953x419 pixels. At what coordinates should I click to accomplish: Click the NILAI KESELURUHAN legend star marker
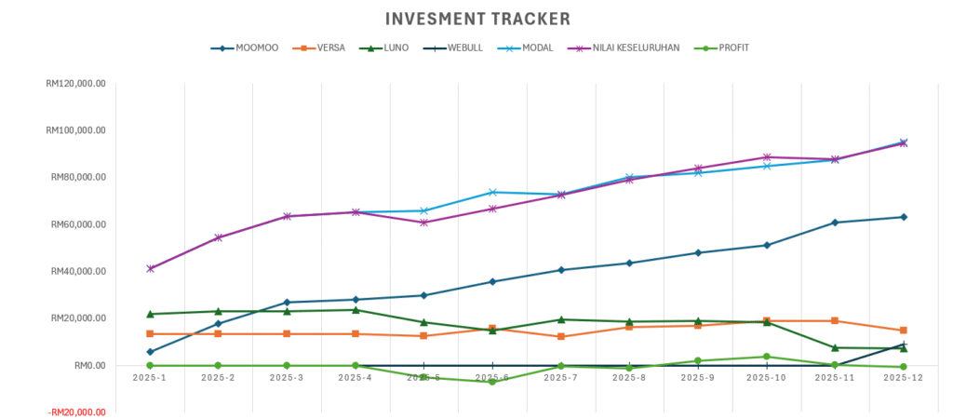(581, 47)
